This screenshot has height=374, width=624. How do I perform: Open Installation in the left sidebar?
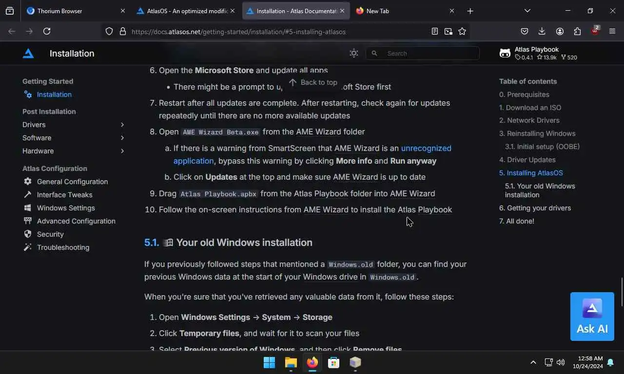point(54,94)
